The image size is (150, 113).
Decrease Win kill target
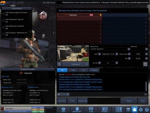tap(129, 59)
